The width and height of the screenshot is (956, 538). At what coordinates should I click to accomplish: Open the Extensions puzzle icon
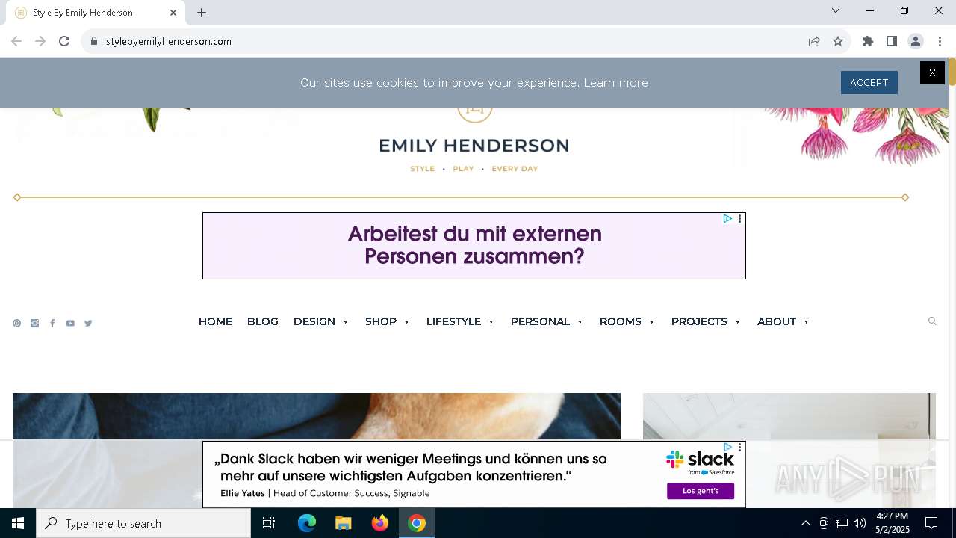[x=868, y=41]
